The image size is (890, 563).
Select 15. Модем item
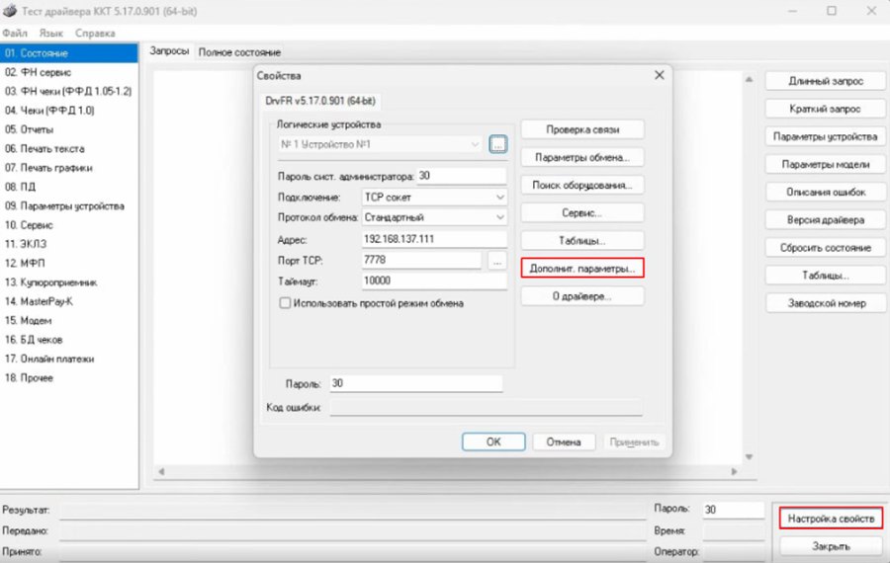point(68,320)
